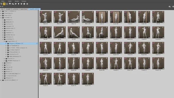
Task: Expand the Animals folder
Action: pyautogui.click(x=3, y=20)
